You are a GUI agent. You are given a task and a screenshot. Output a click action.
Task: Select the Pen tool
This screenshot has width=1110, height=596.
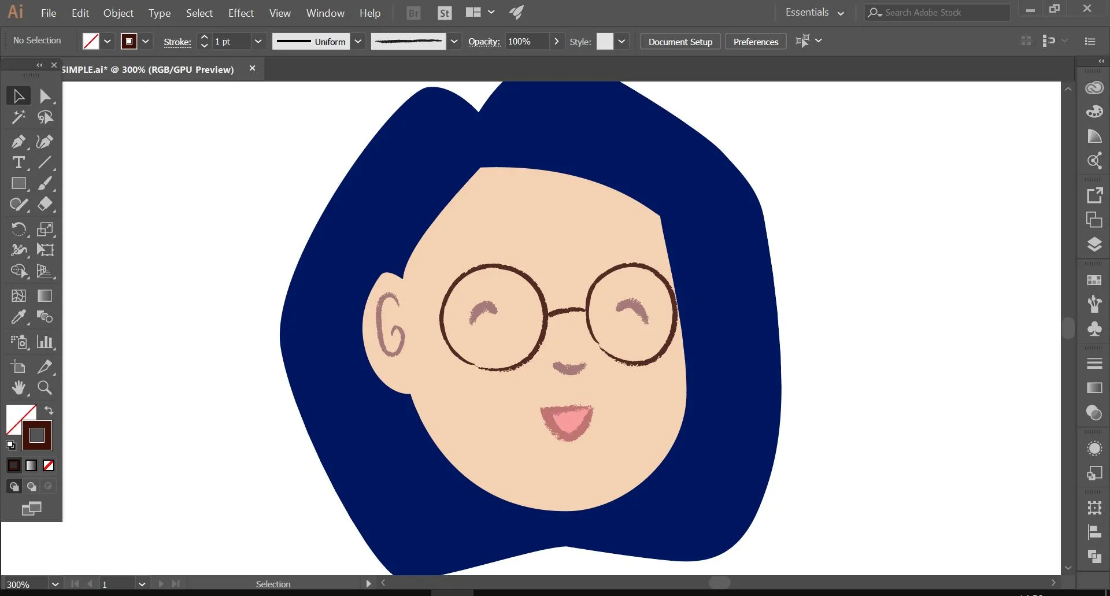pos(18,142)
